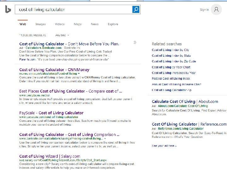Open Cost Of Living Calculator | Reference.com ad

point(189,124)
